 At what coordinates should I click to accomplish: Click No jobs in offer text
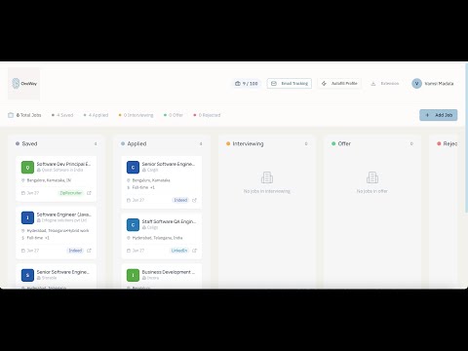tap(372, 191)
